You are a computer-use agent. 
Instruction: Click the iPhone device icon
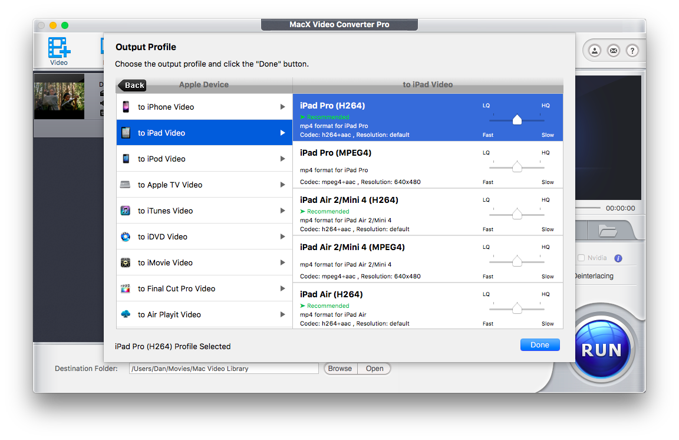[x=126, y=107]
